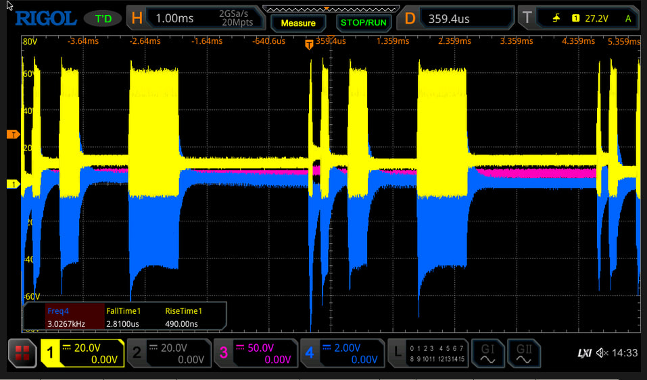Click the 20Mpts memory depth readout
Screen dimensions: 647x380
pos(237,22)
